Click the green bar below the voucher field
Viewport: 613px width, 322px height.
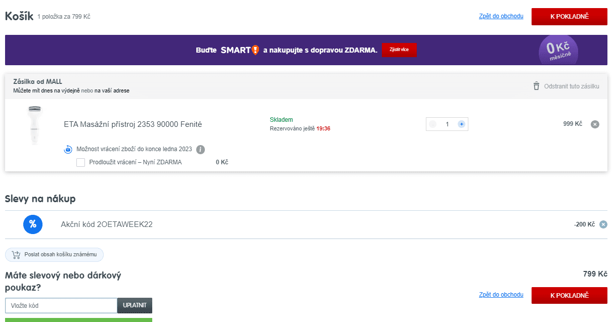[78, 320]
